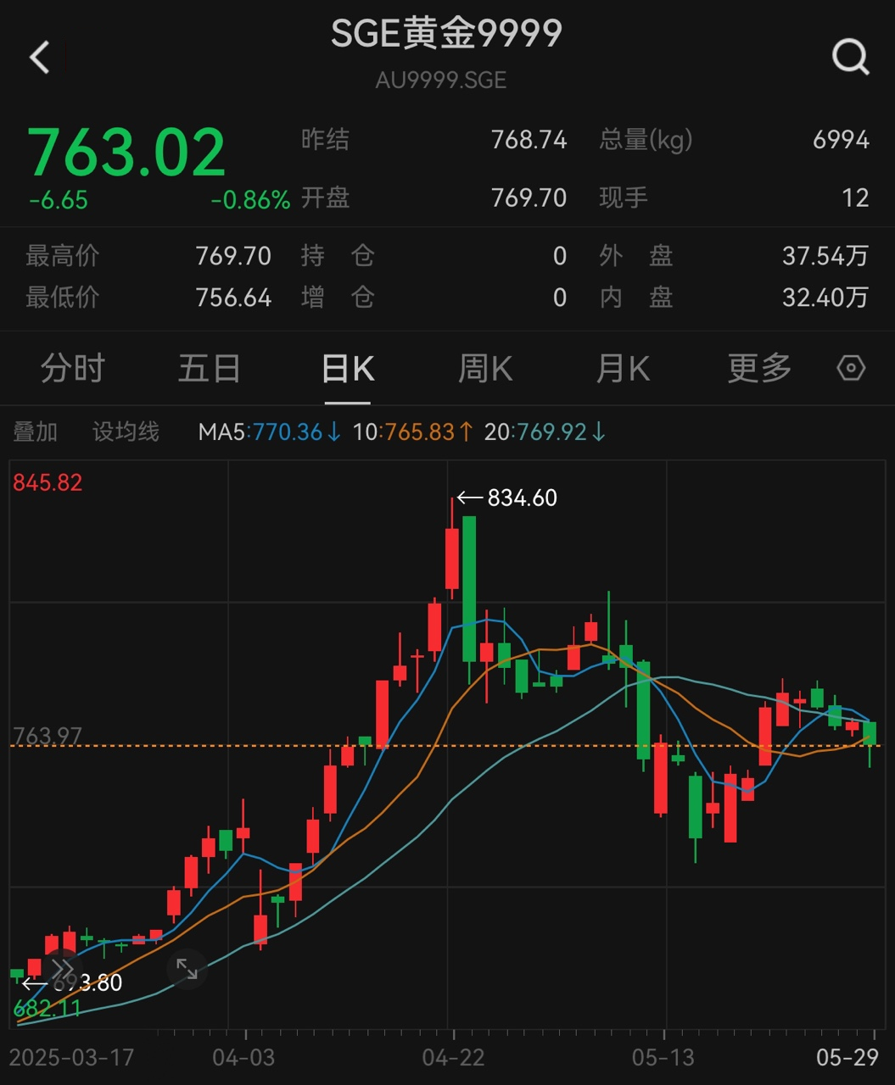Image resolution: width=895 pixels, height=1085 pixels.
Task: Tap 总量(kg) value 6994
Action: coord(841,140)
